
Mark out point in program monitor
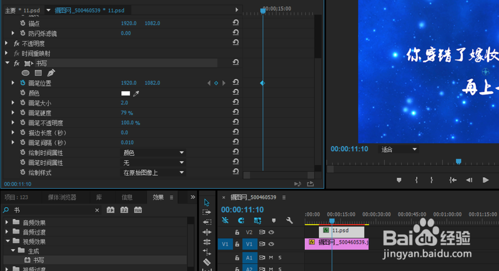coord(432,180)
